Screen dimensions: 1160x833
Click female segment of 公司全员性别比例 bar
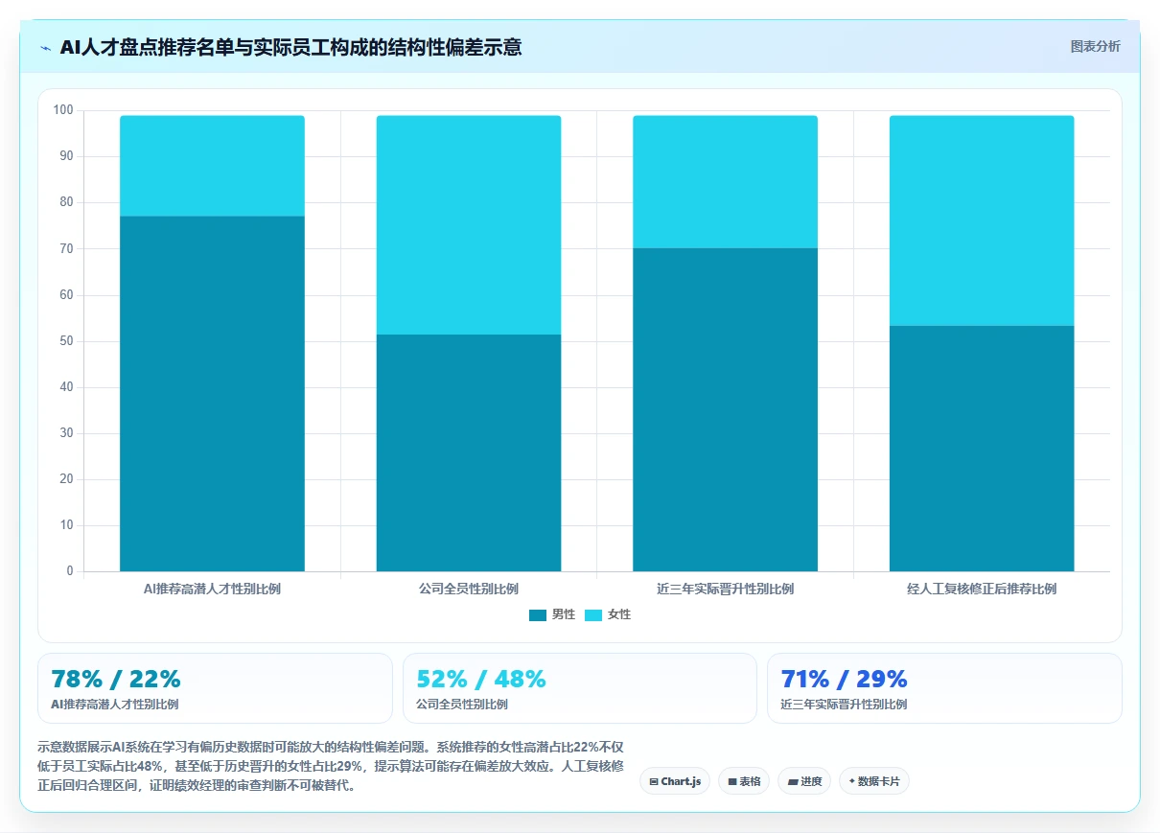469,224
